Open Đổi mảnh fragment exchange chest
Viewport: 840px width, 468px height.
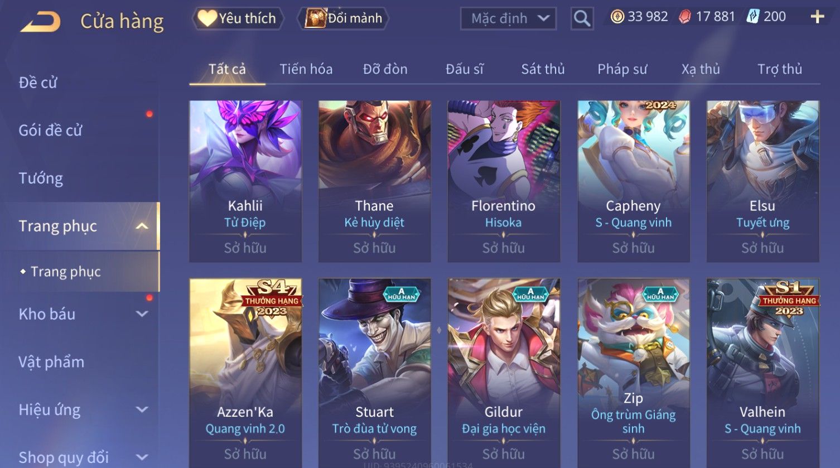[x=344, y=18]
